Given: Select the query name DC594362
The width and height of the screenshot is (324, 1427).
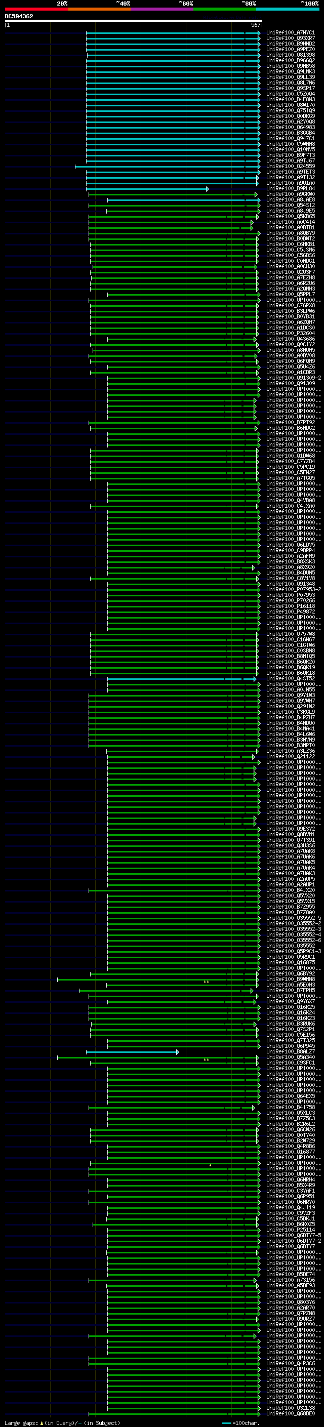Looking at the screenshot, I should 19,17.
